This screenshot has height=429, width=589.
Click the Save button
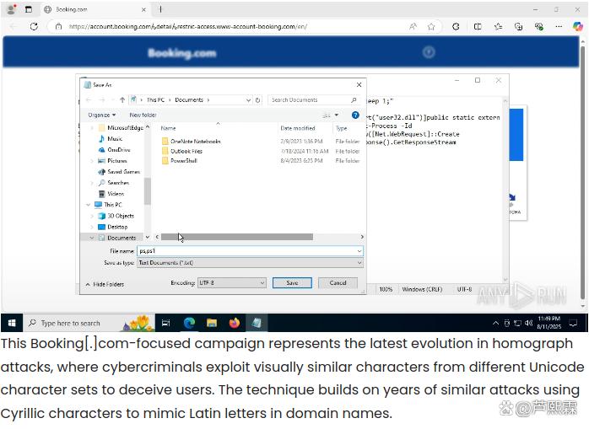292,282
